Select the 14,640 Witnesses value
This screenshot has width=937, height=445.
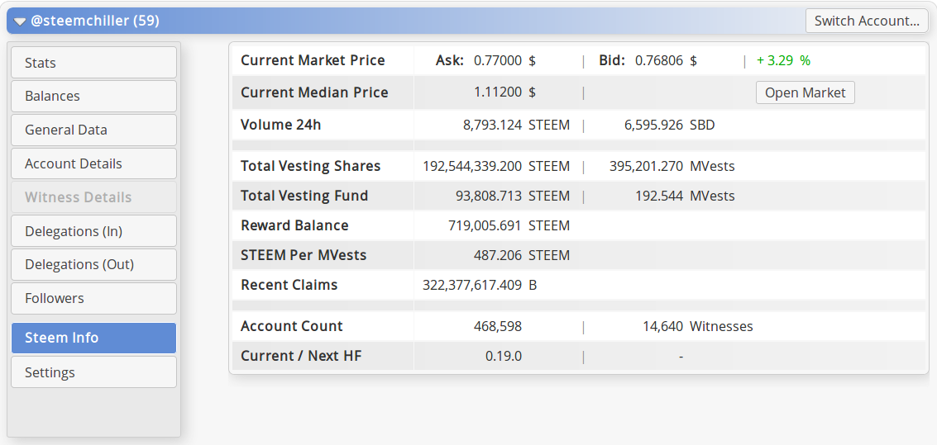(697, 326)
